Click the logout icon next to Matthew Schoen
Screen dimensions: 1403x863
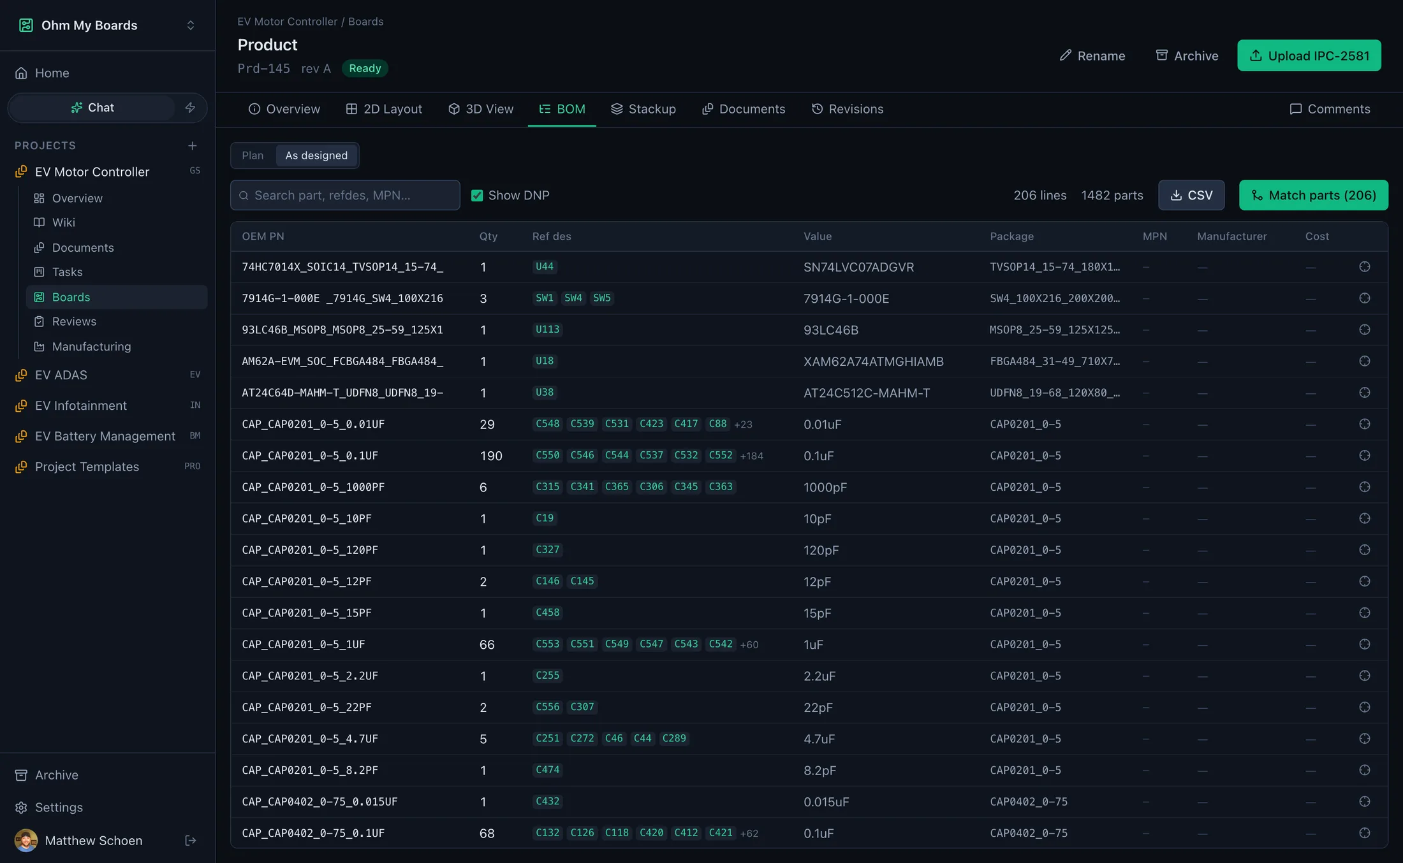tap(190, 841)
